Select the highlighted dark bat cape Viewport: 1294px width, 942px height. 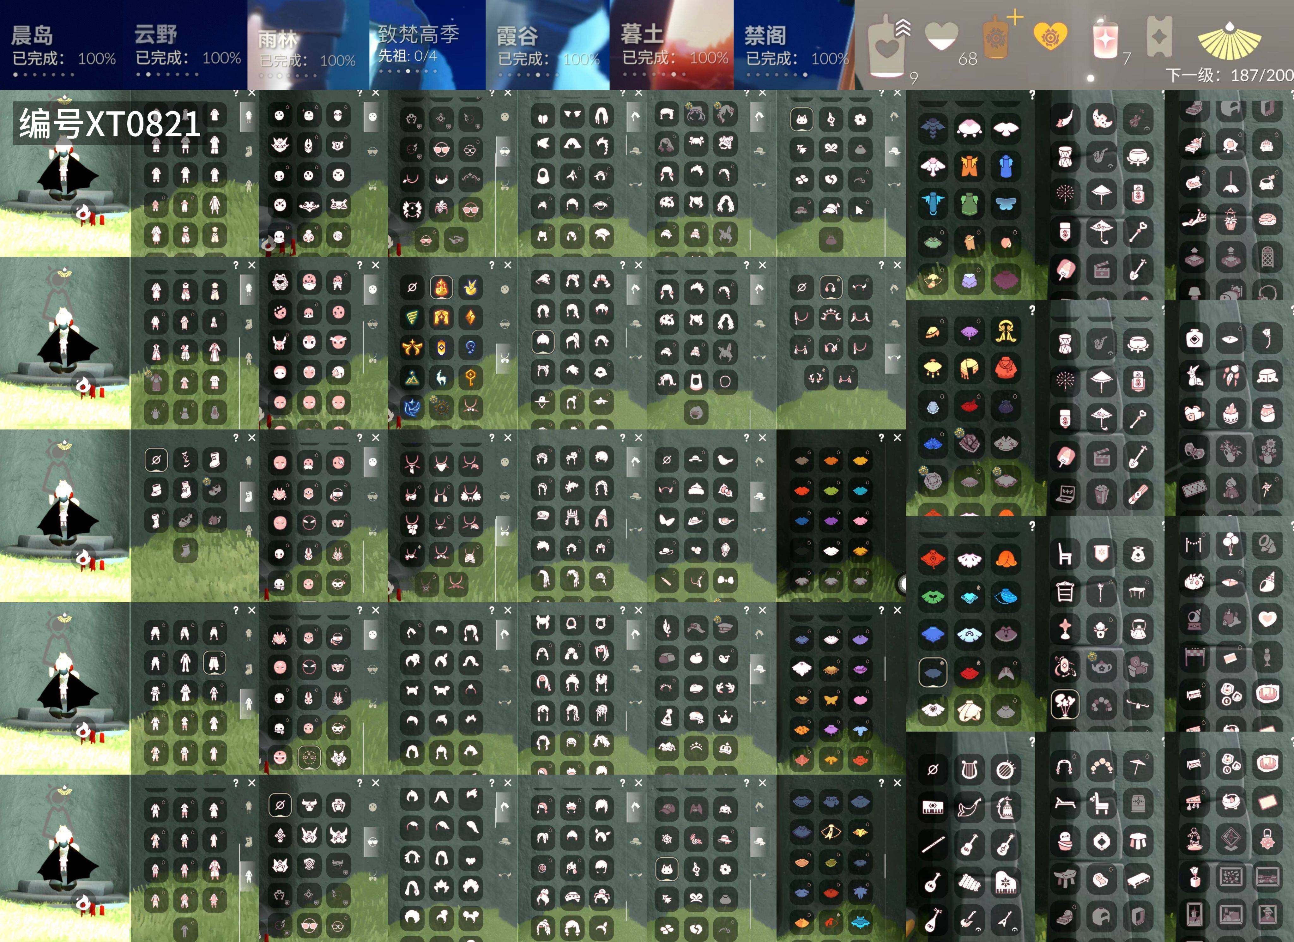(933, 672)
